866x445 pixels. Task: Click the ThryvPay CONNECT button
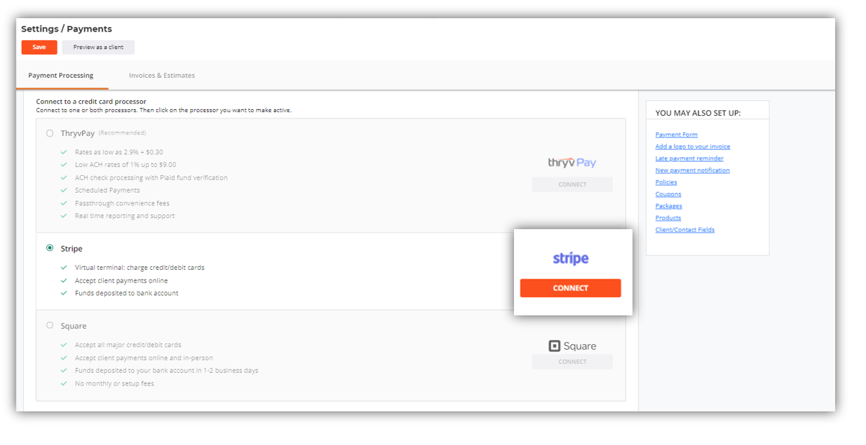coord(572,185)
